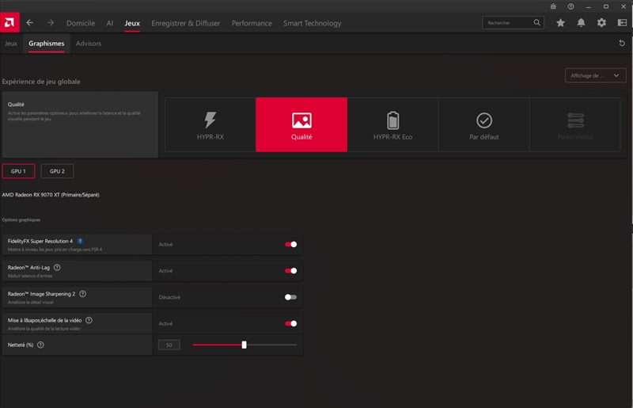
Task: Choose the HYPR-RX Eco battery profile
Action: [392, 124]
